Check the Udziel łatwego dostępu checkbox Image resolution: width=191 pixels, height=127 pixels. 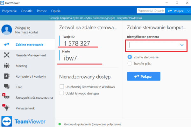pyautogui.click(x=62, y=93)
